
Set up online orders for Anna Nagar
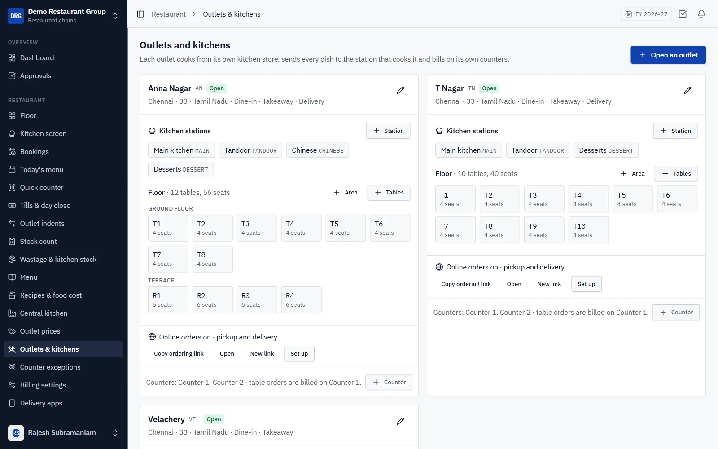point(299,354)
